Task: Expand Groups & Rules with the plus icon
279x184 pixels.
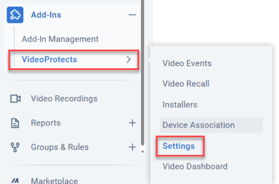Action: tap(132, 147)
